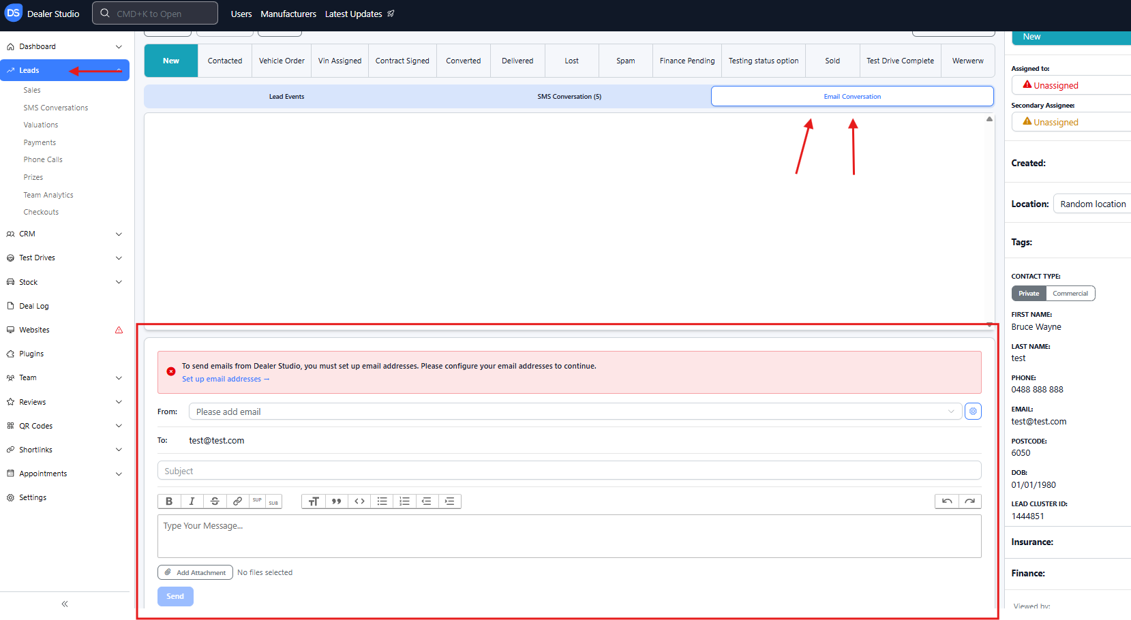
Task: Collapse the sidebar with the double-chevron icon
Action: click(x=65, y=604)
